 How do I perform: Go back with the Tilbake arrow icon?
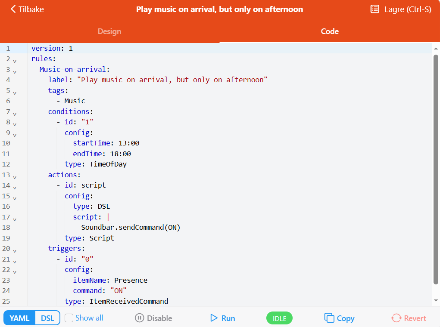click(13, 9)
